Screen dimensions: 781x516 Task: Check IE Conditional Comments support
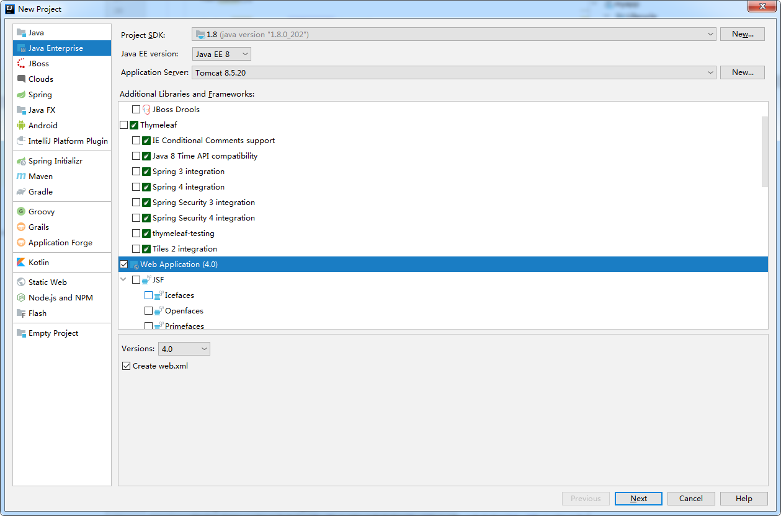[136, 140]
